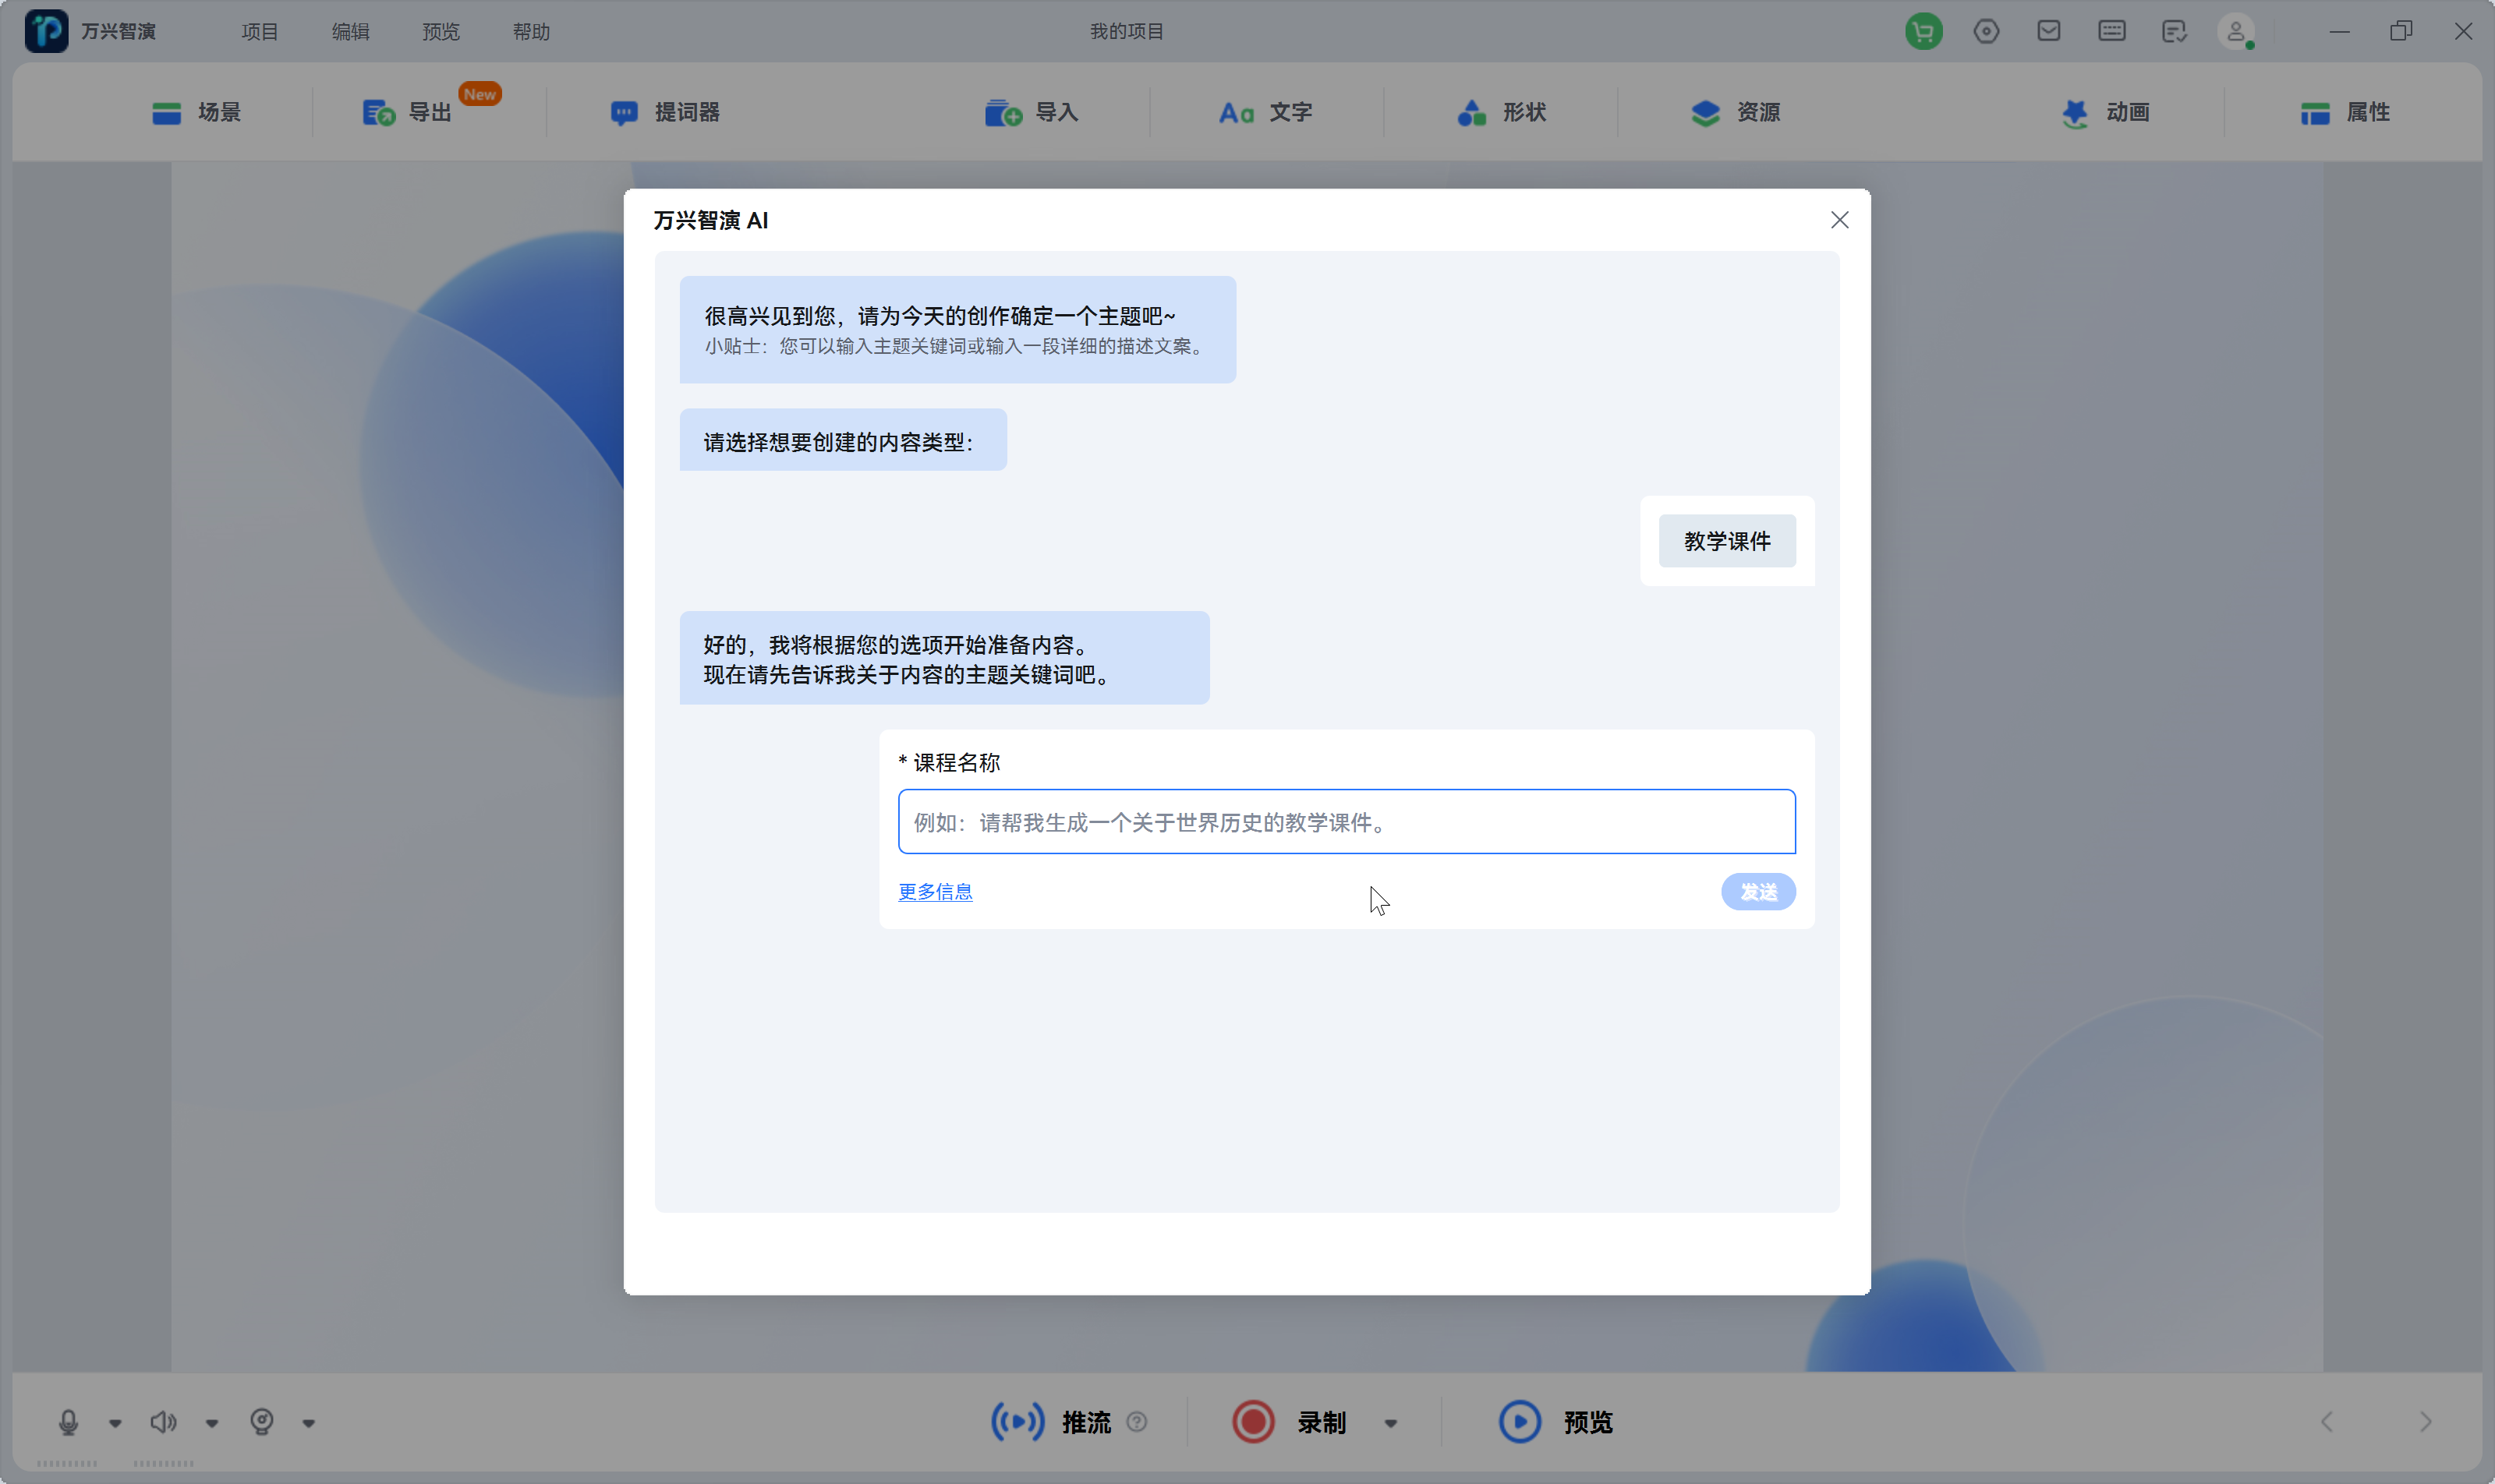Click the 导入 import icon
Viewport: 2495px width, 1484px height.
1003,112
